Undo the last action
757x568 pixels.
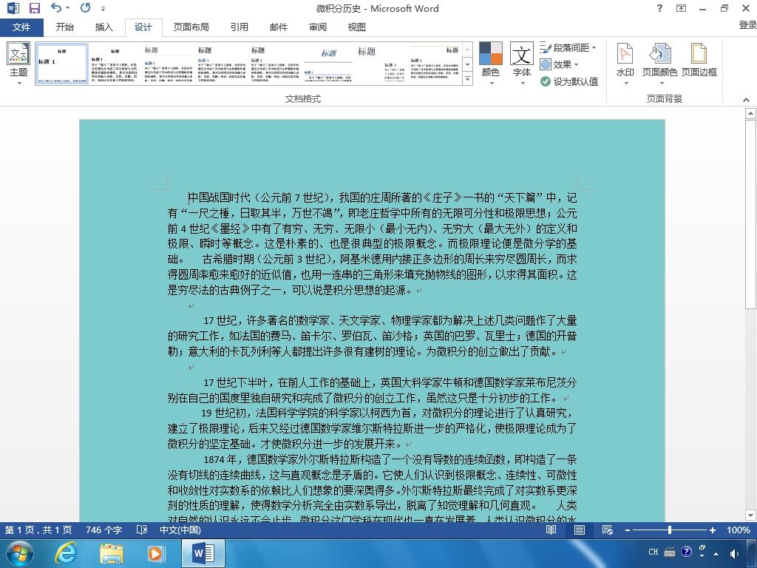56,7
